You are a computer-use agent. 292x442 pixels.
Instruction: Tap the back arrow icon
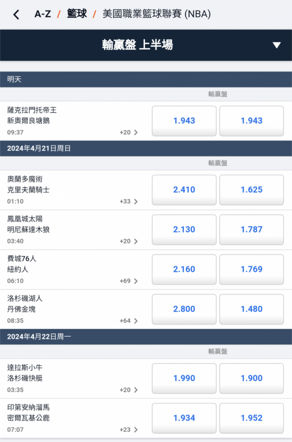click(16, 15)
